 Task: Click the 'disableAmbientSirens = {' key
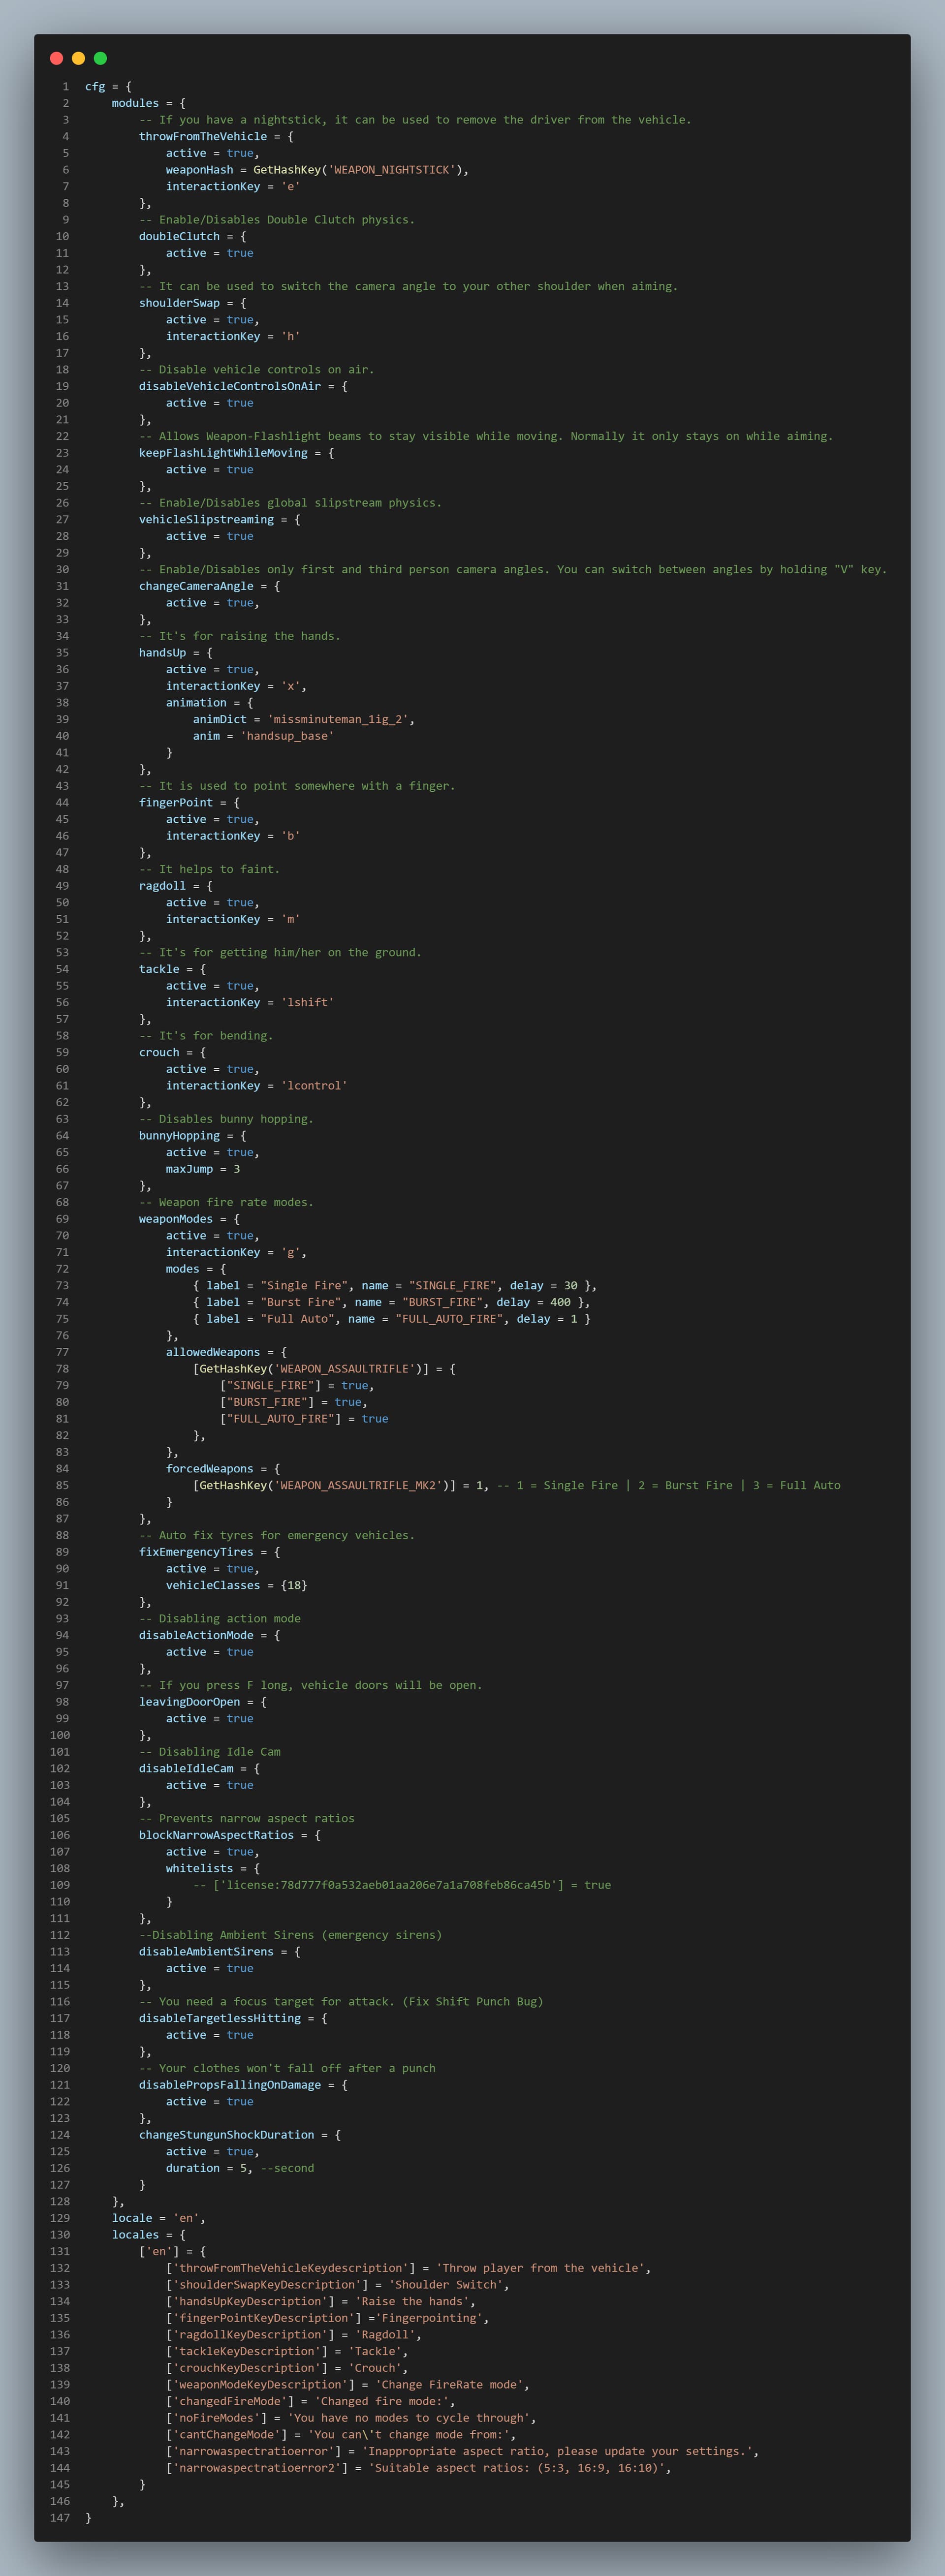click(219, 1952)
